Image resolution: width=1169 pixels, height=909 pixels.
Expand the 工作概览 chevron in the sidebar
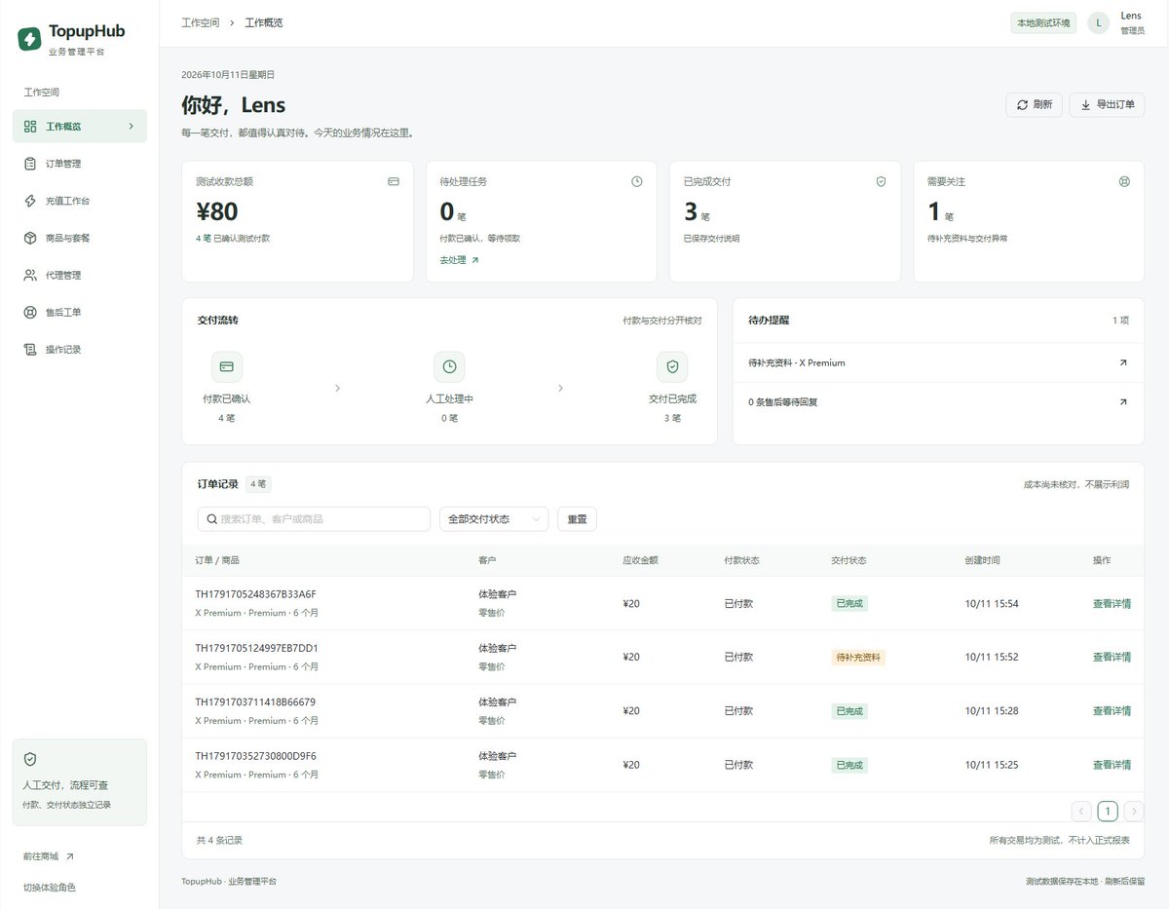(x=132, y=126)
